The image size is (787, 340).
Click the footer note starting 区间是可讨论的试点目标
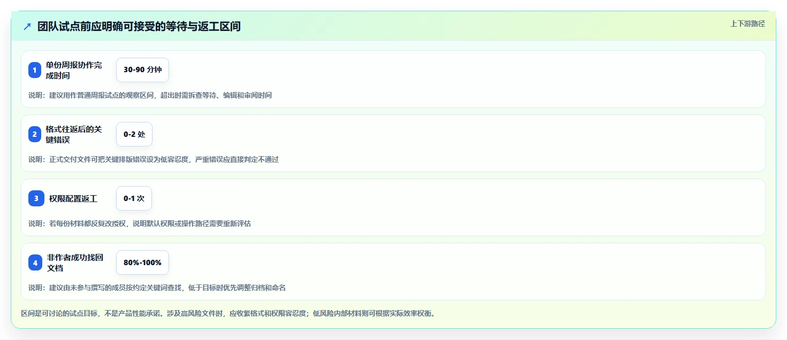tap(230, 313)
